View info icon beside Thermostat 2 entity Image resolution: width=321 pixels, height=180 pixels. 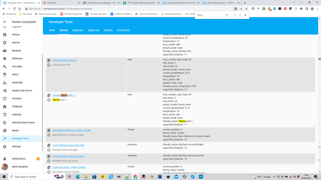pyautogui.click(x=48, y=100)
